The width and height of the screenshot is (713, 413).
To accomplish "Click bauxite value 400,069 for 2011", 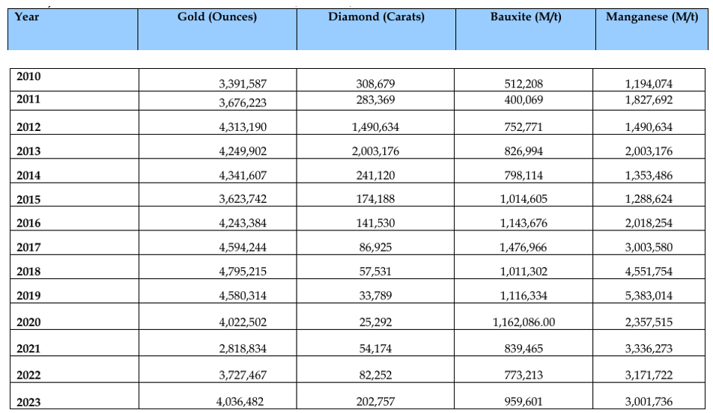I will (x=525, y=100).
